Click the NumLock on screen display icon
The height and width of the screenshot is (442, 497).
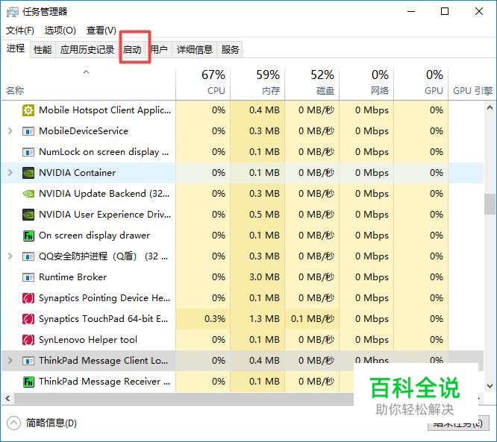click(28, 152)
